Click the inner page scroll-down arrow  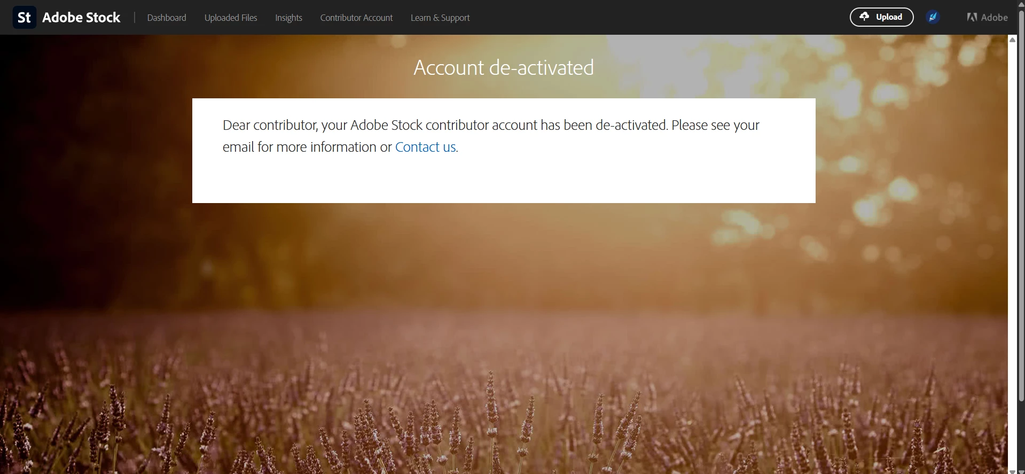pos(1012,471)
